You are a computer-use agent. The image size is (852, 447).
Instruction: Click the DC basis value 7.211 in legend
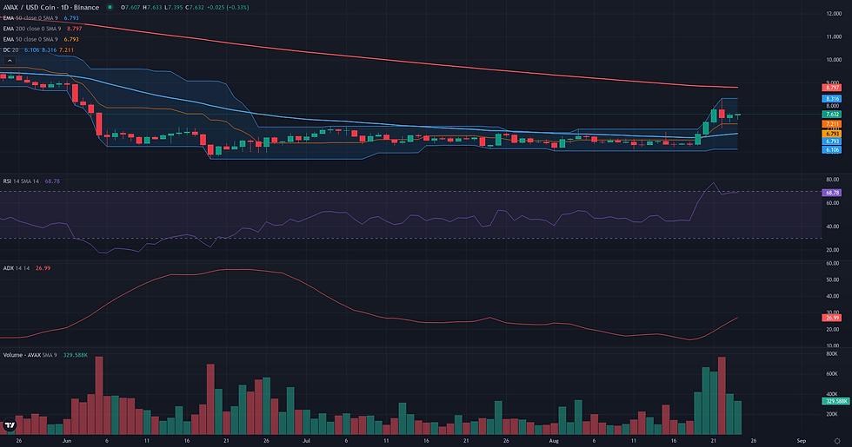coord(66,50)
